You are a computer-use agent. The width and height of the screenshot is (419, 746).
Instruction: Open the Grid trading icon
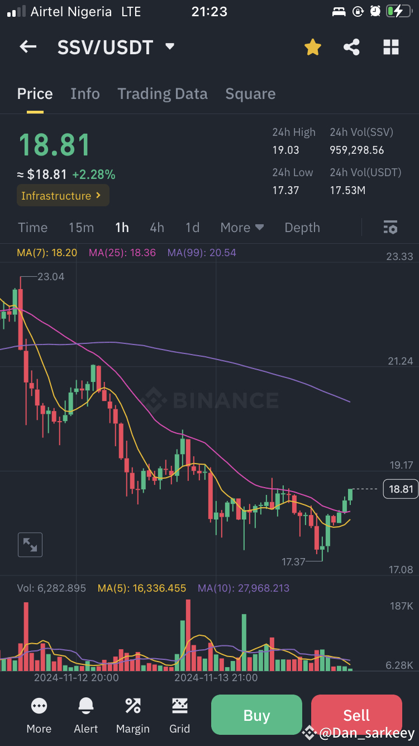point(180,706)
